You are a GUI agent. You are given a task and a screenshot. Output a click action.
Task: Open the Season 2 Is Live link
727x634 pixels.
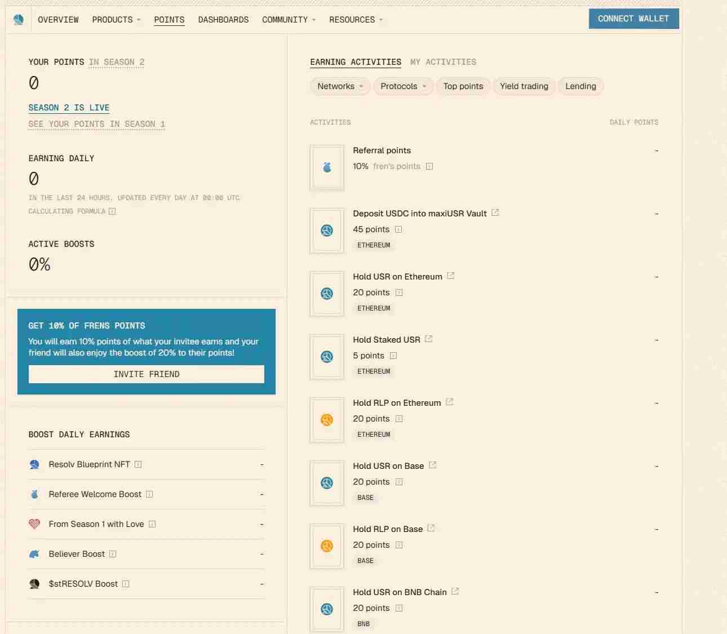(69, 108)
